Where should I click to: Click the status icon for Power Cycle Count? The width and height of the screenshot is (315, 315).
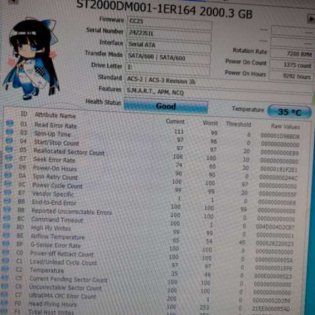click(x=8, y=183)
